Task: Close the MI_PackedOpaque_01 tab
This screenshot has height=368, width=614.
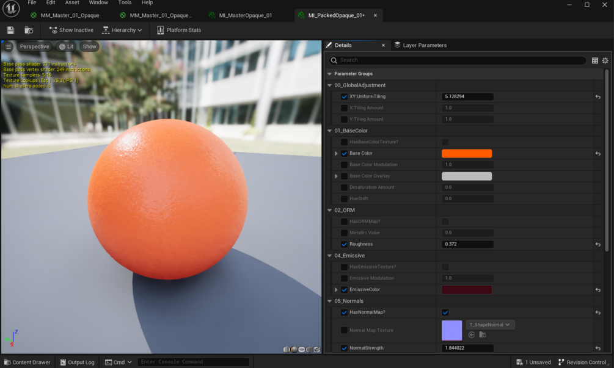Action: 375,15
